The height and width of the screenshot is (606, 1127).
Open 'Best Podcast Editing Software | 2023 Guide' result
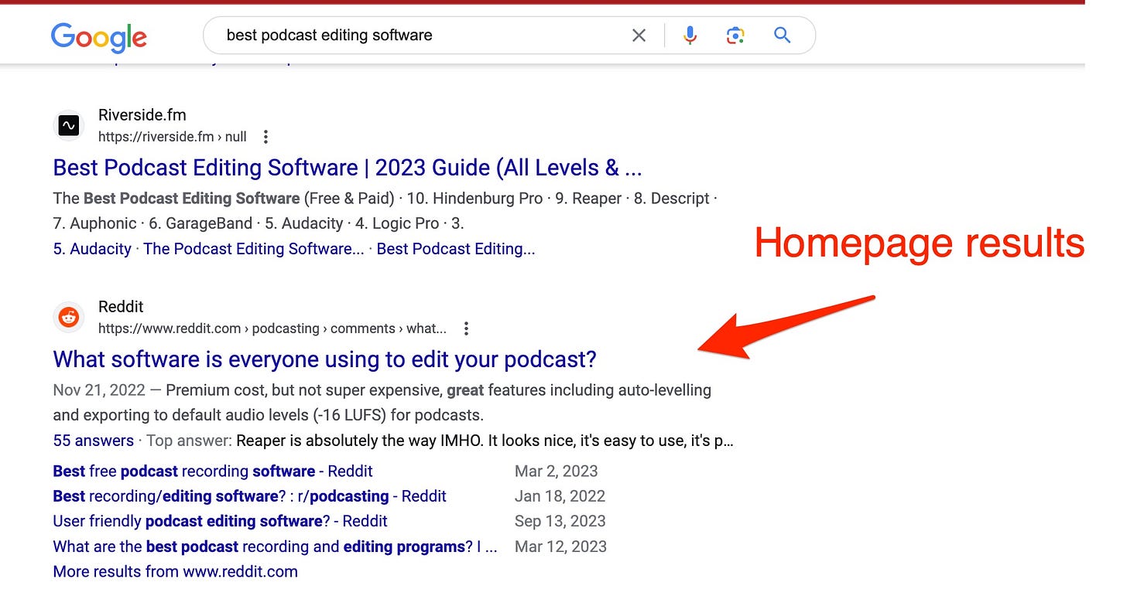point(348,168)
